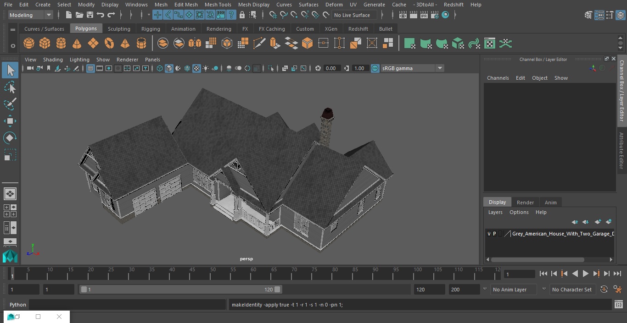This screenshot has height=323, width=627.
Task: Play the animation forwards
Action: click(586, 274)
